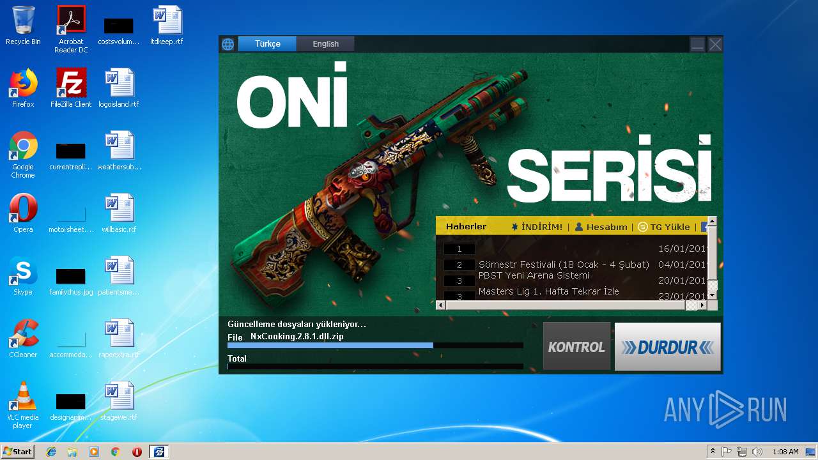The width and height of the screenshot is (818, 460).
Task: Click the Facebook icon in news bar
Action: pos(704,227)
